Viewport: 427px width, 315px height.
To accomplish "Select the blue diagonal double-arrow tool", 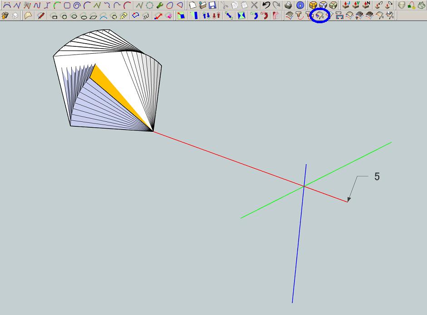I will (x=229, y=15).
